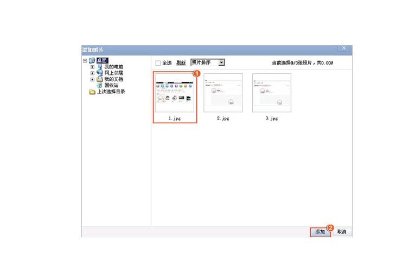
Task: Click the 全选 label text
Action: 167,63
